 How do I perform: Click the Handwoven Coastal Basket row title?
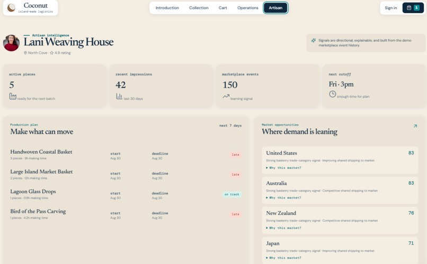41,152
